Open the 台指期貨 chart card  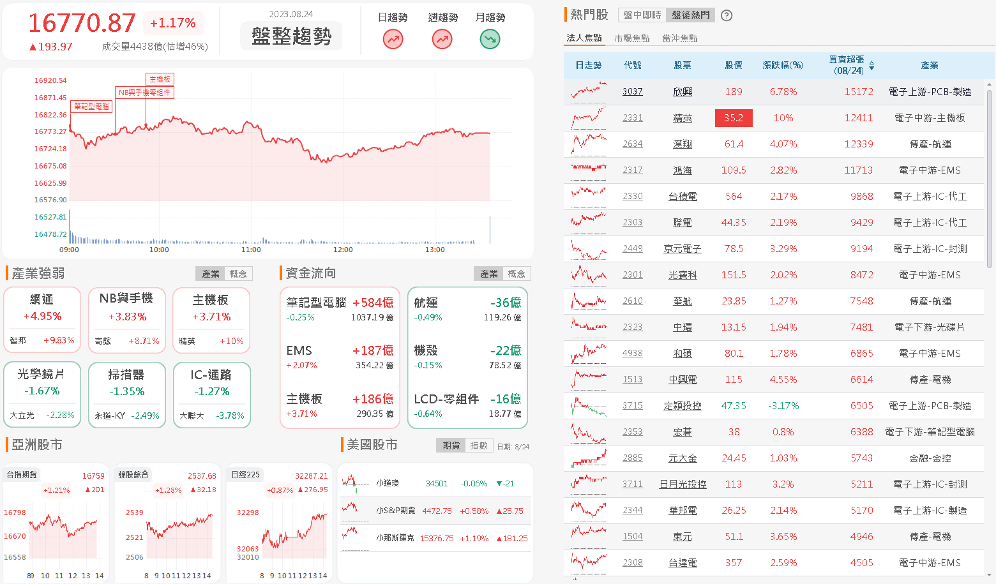(x=56, y=523)
